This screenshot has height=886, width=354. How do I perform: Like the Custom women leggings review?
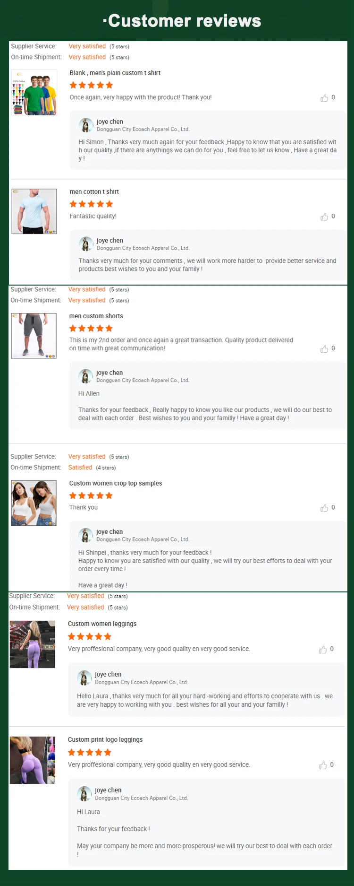323,650
